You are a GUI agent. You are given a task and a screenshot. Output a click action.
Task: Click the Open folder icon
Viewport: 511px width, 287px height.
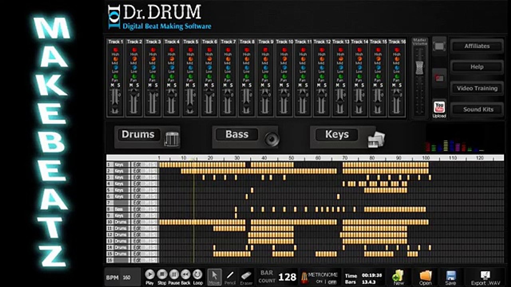point(426,275)
